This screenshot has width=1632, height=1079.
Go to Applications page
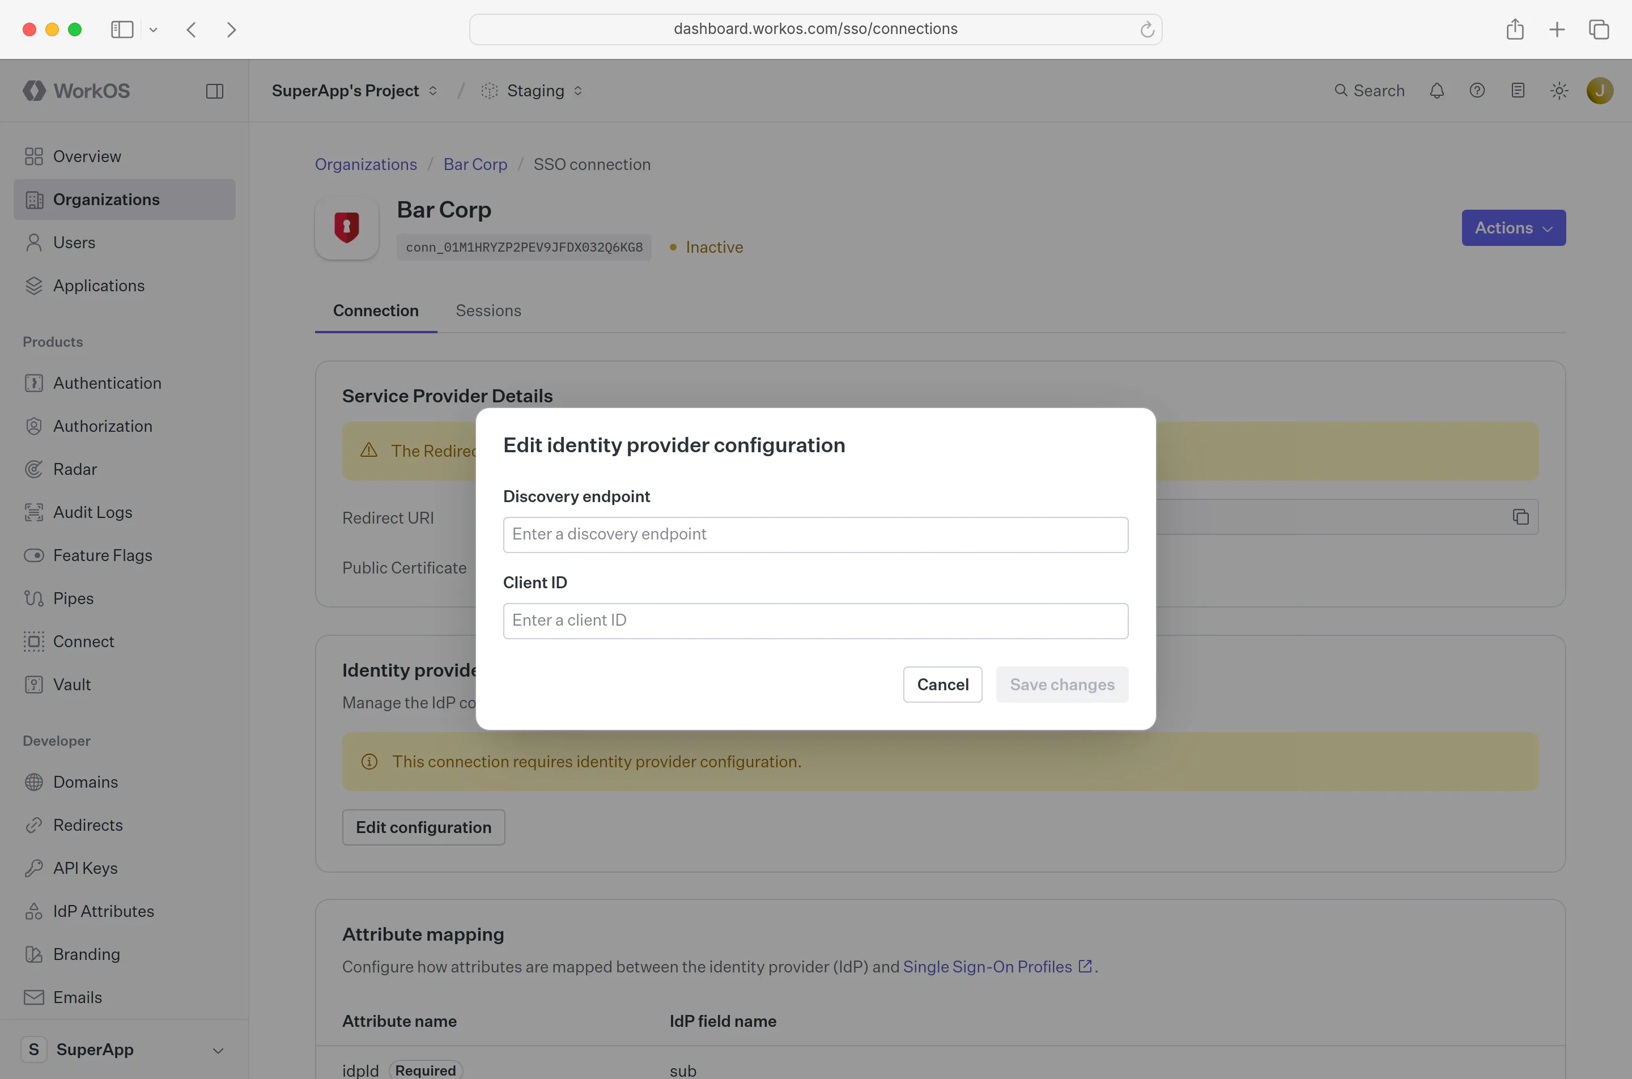coord(125,286)
